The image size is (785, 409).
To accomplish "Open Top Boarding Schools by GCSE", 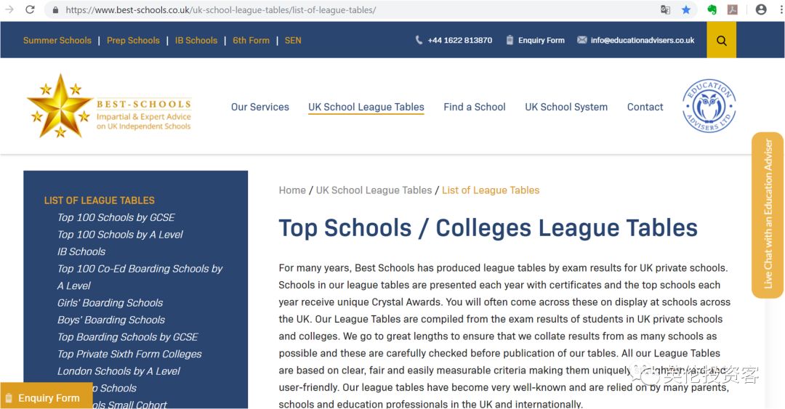I will (128, 337).
